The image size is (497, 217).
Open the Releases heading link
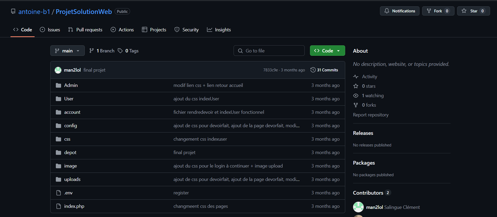click(363, 133)
